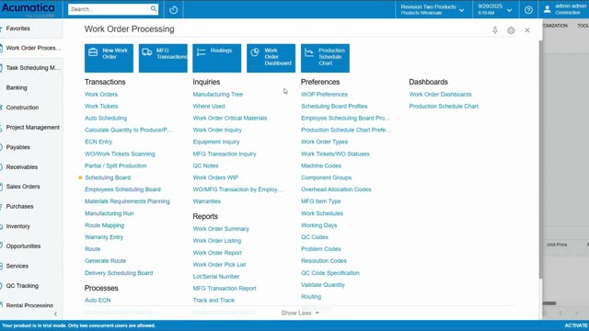Image resolution: width=589 pixels, height=331 pixels.
Task: Open the Work Orders link
Action: pyautogui.click(x=101, y=94)
